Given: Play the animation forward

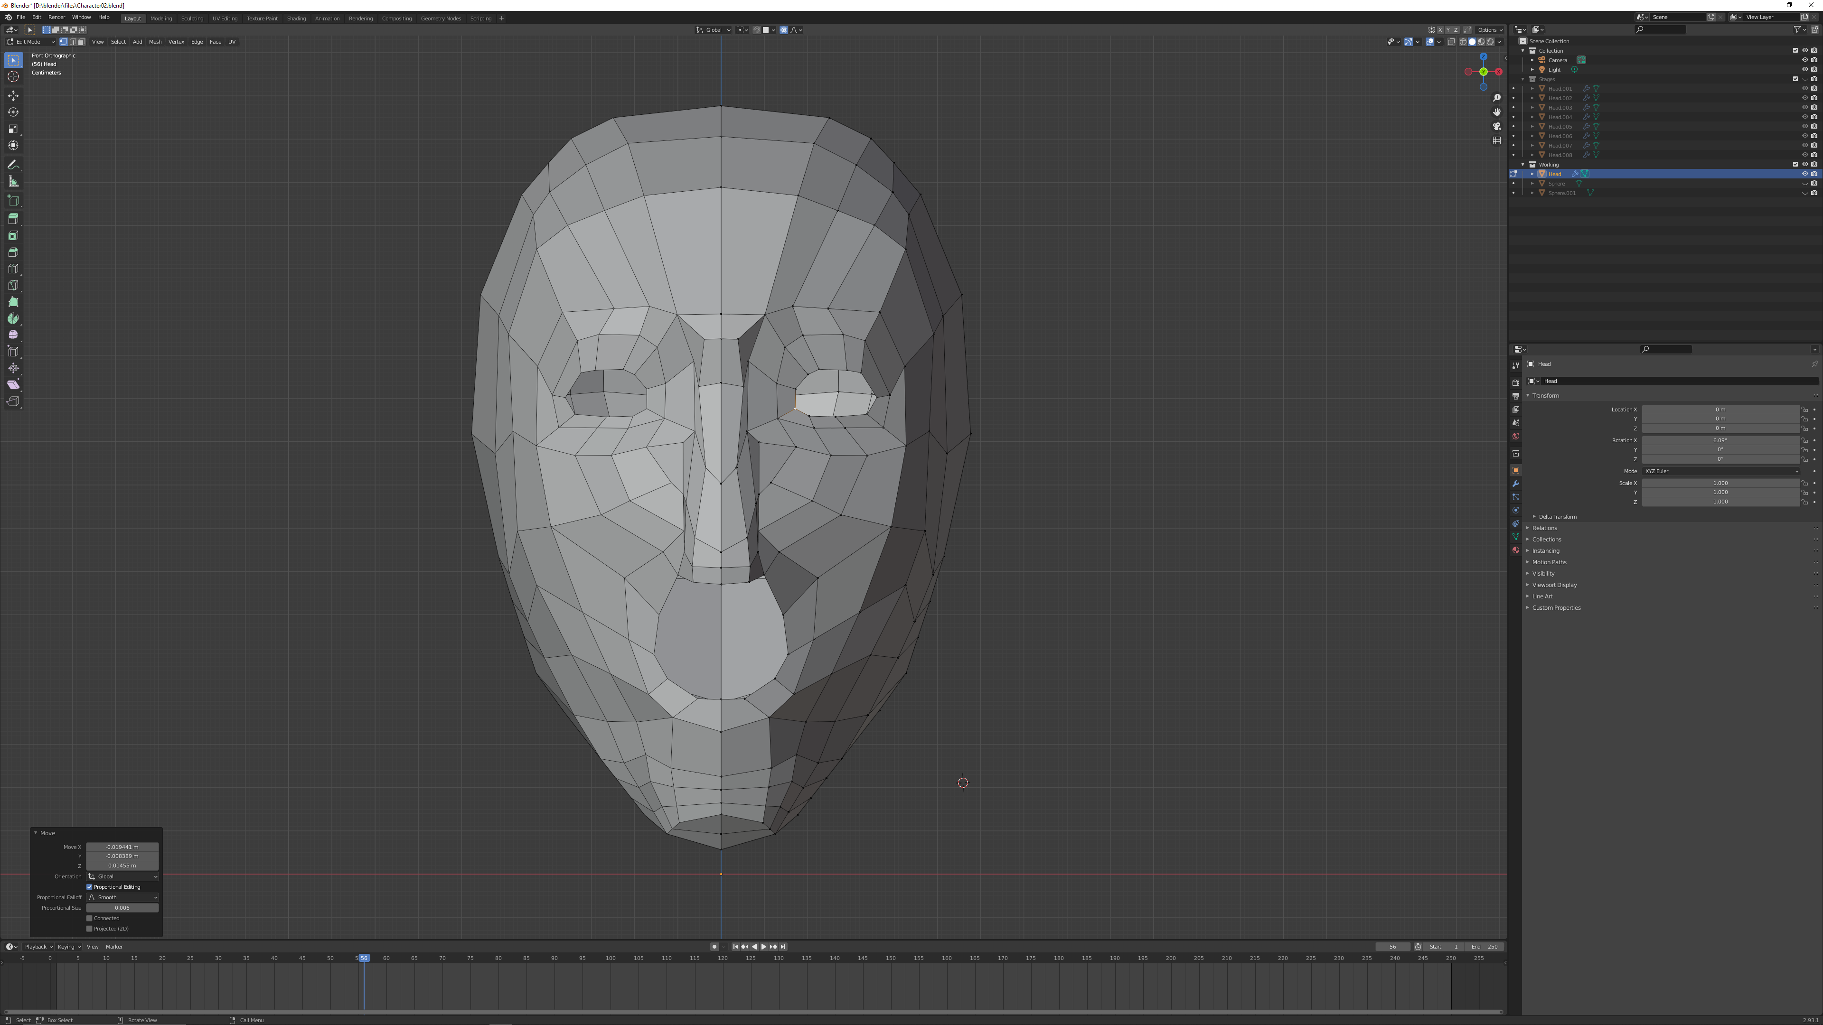Looking at the screenshot, I should (763, 947).
